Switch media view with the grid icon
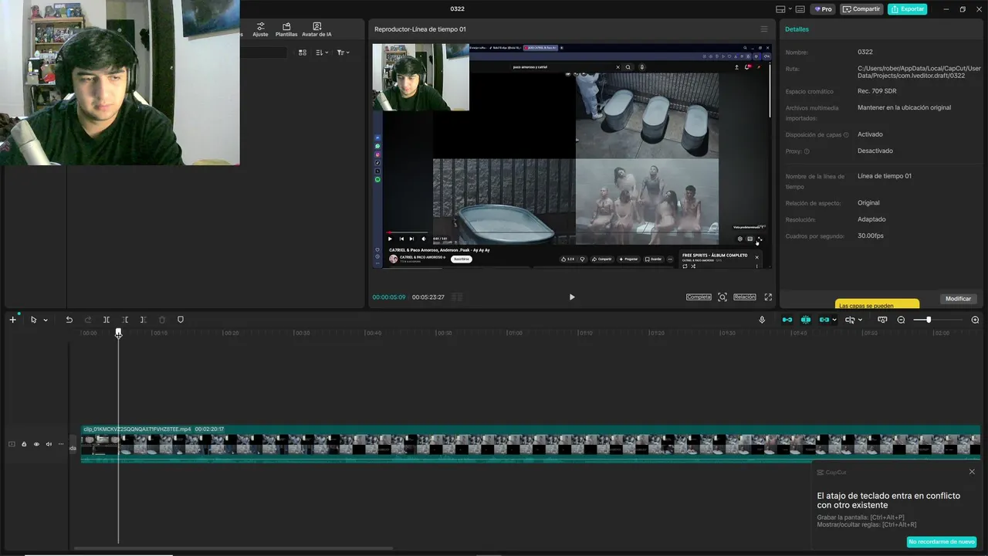The height and width of the screenshot is (556, 988). click(x=303, y=53)
